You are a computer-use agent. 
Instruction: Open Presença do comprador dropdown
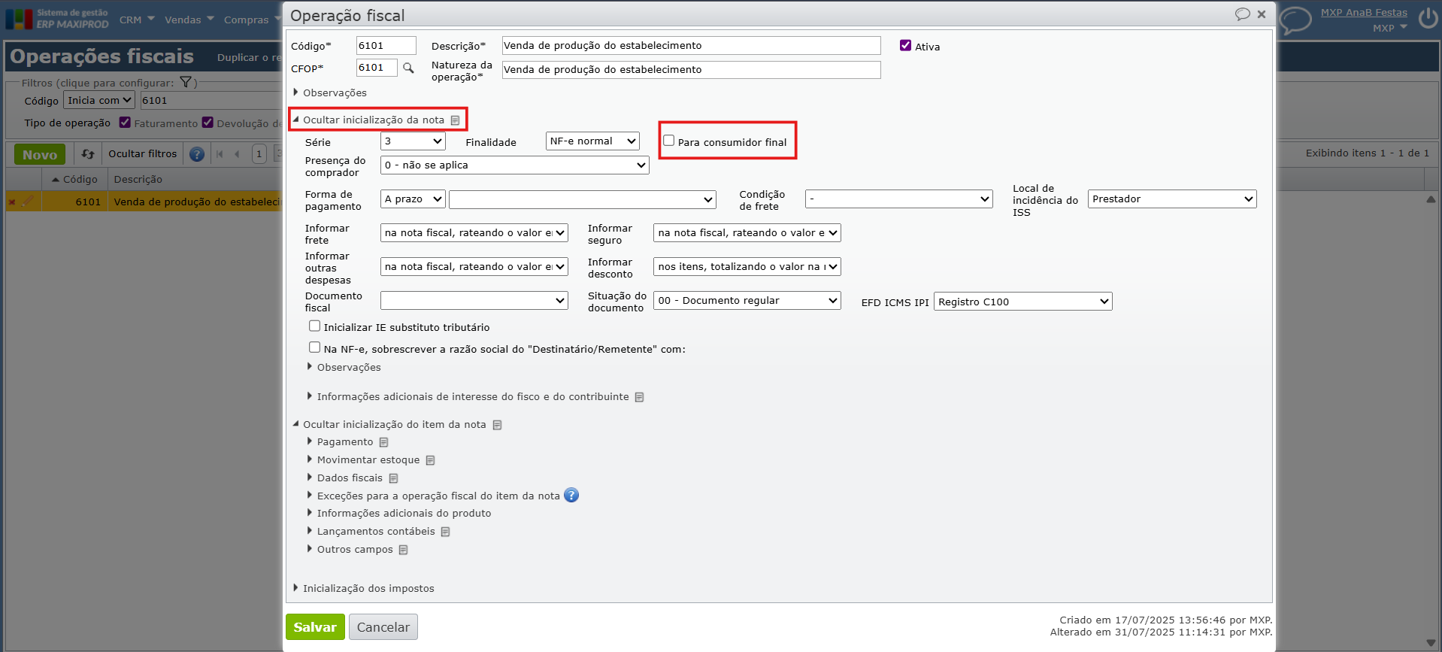(x=514, y=165)
